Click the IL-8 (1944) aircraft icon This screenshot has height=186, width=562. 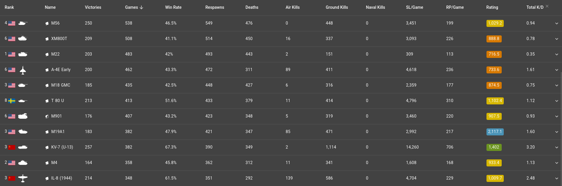click(23, 178)
